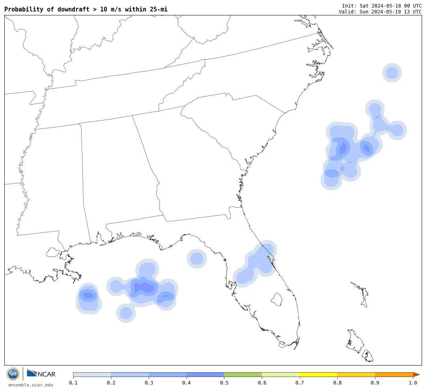Click the colorbar label 1.0

[x=413, y=383]
